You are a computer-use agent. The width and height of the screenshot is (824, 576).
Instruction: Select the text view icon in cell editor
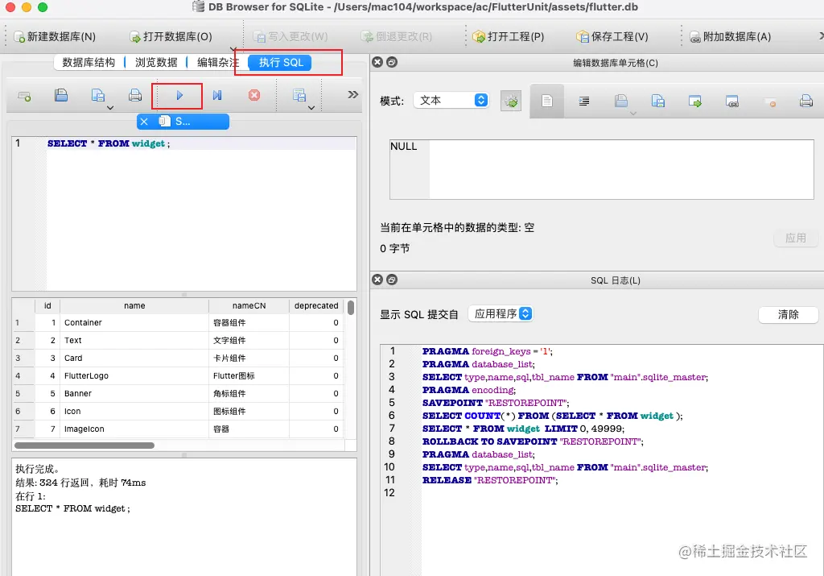(547, 100)
